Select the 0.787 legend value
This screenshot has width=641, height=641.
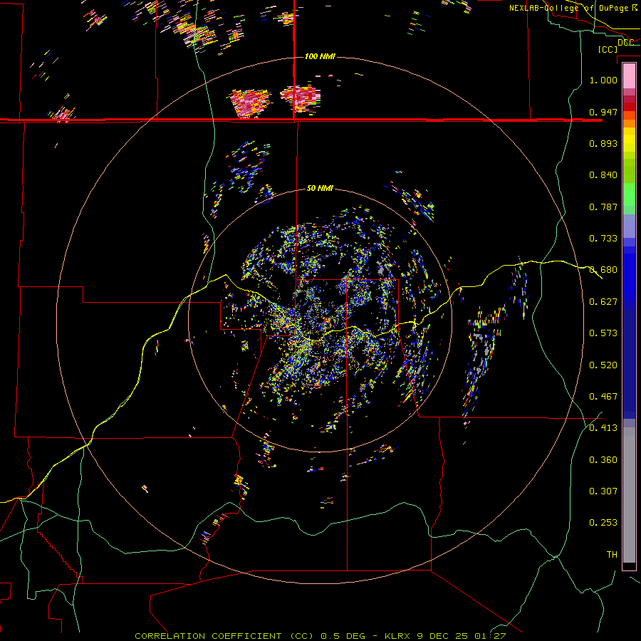pyautogui.click(x=603, y=207)
